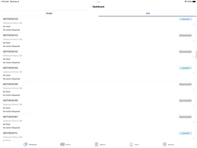The width and height of the screenshot is (197, 148).
Task: Click No Fault under MOTOR3014A
Action: coord(6,75)
